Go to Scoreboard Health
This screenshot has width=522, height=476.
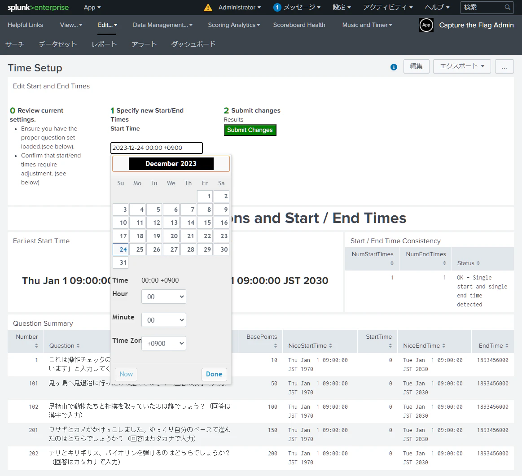pyautogui.click(x=299, y=25)
